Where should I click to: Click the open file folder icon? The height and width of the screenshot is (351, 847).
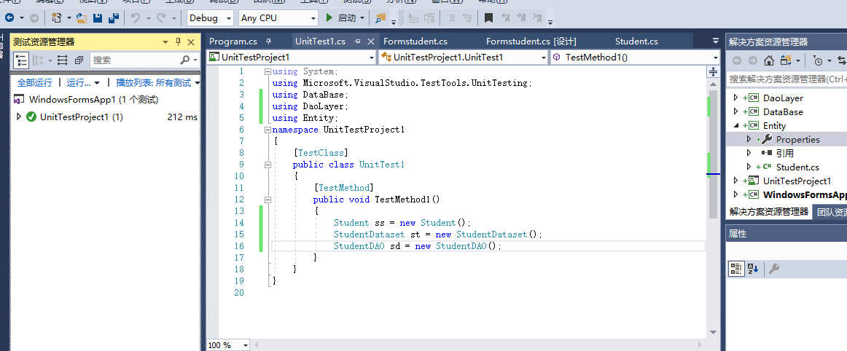click(x=82, y=17)
